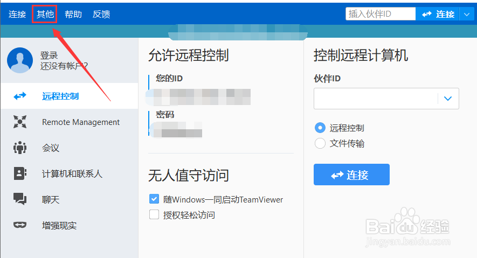
Task: Expand the 伙伴ID dropdown chevron
Action: 448,99
